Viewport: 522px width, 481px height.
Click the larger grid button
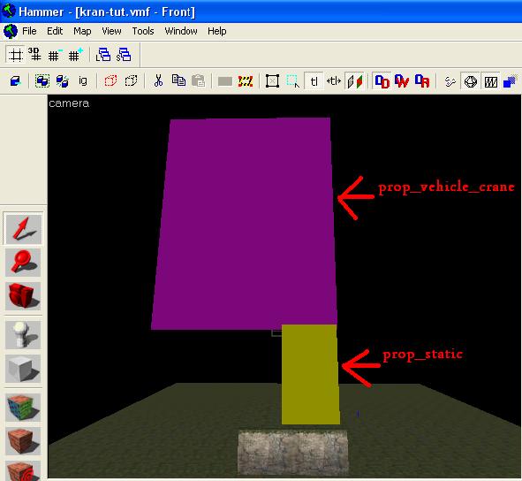(x=75, y=55)
